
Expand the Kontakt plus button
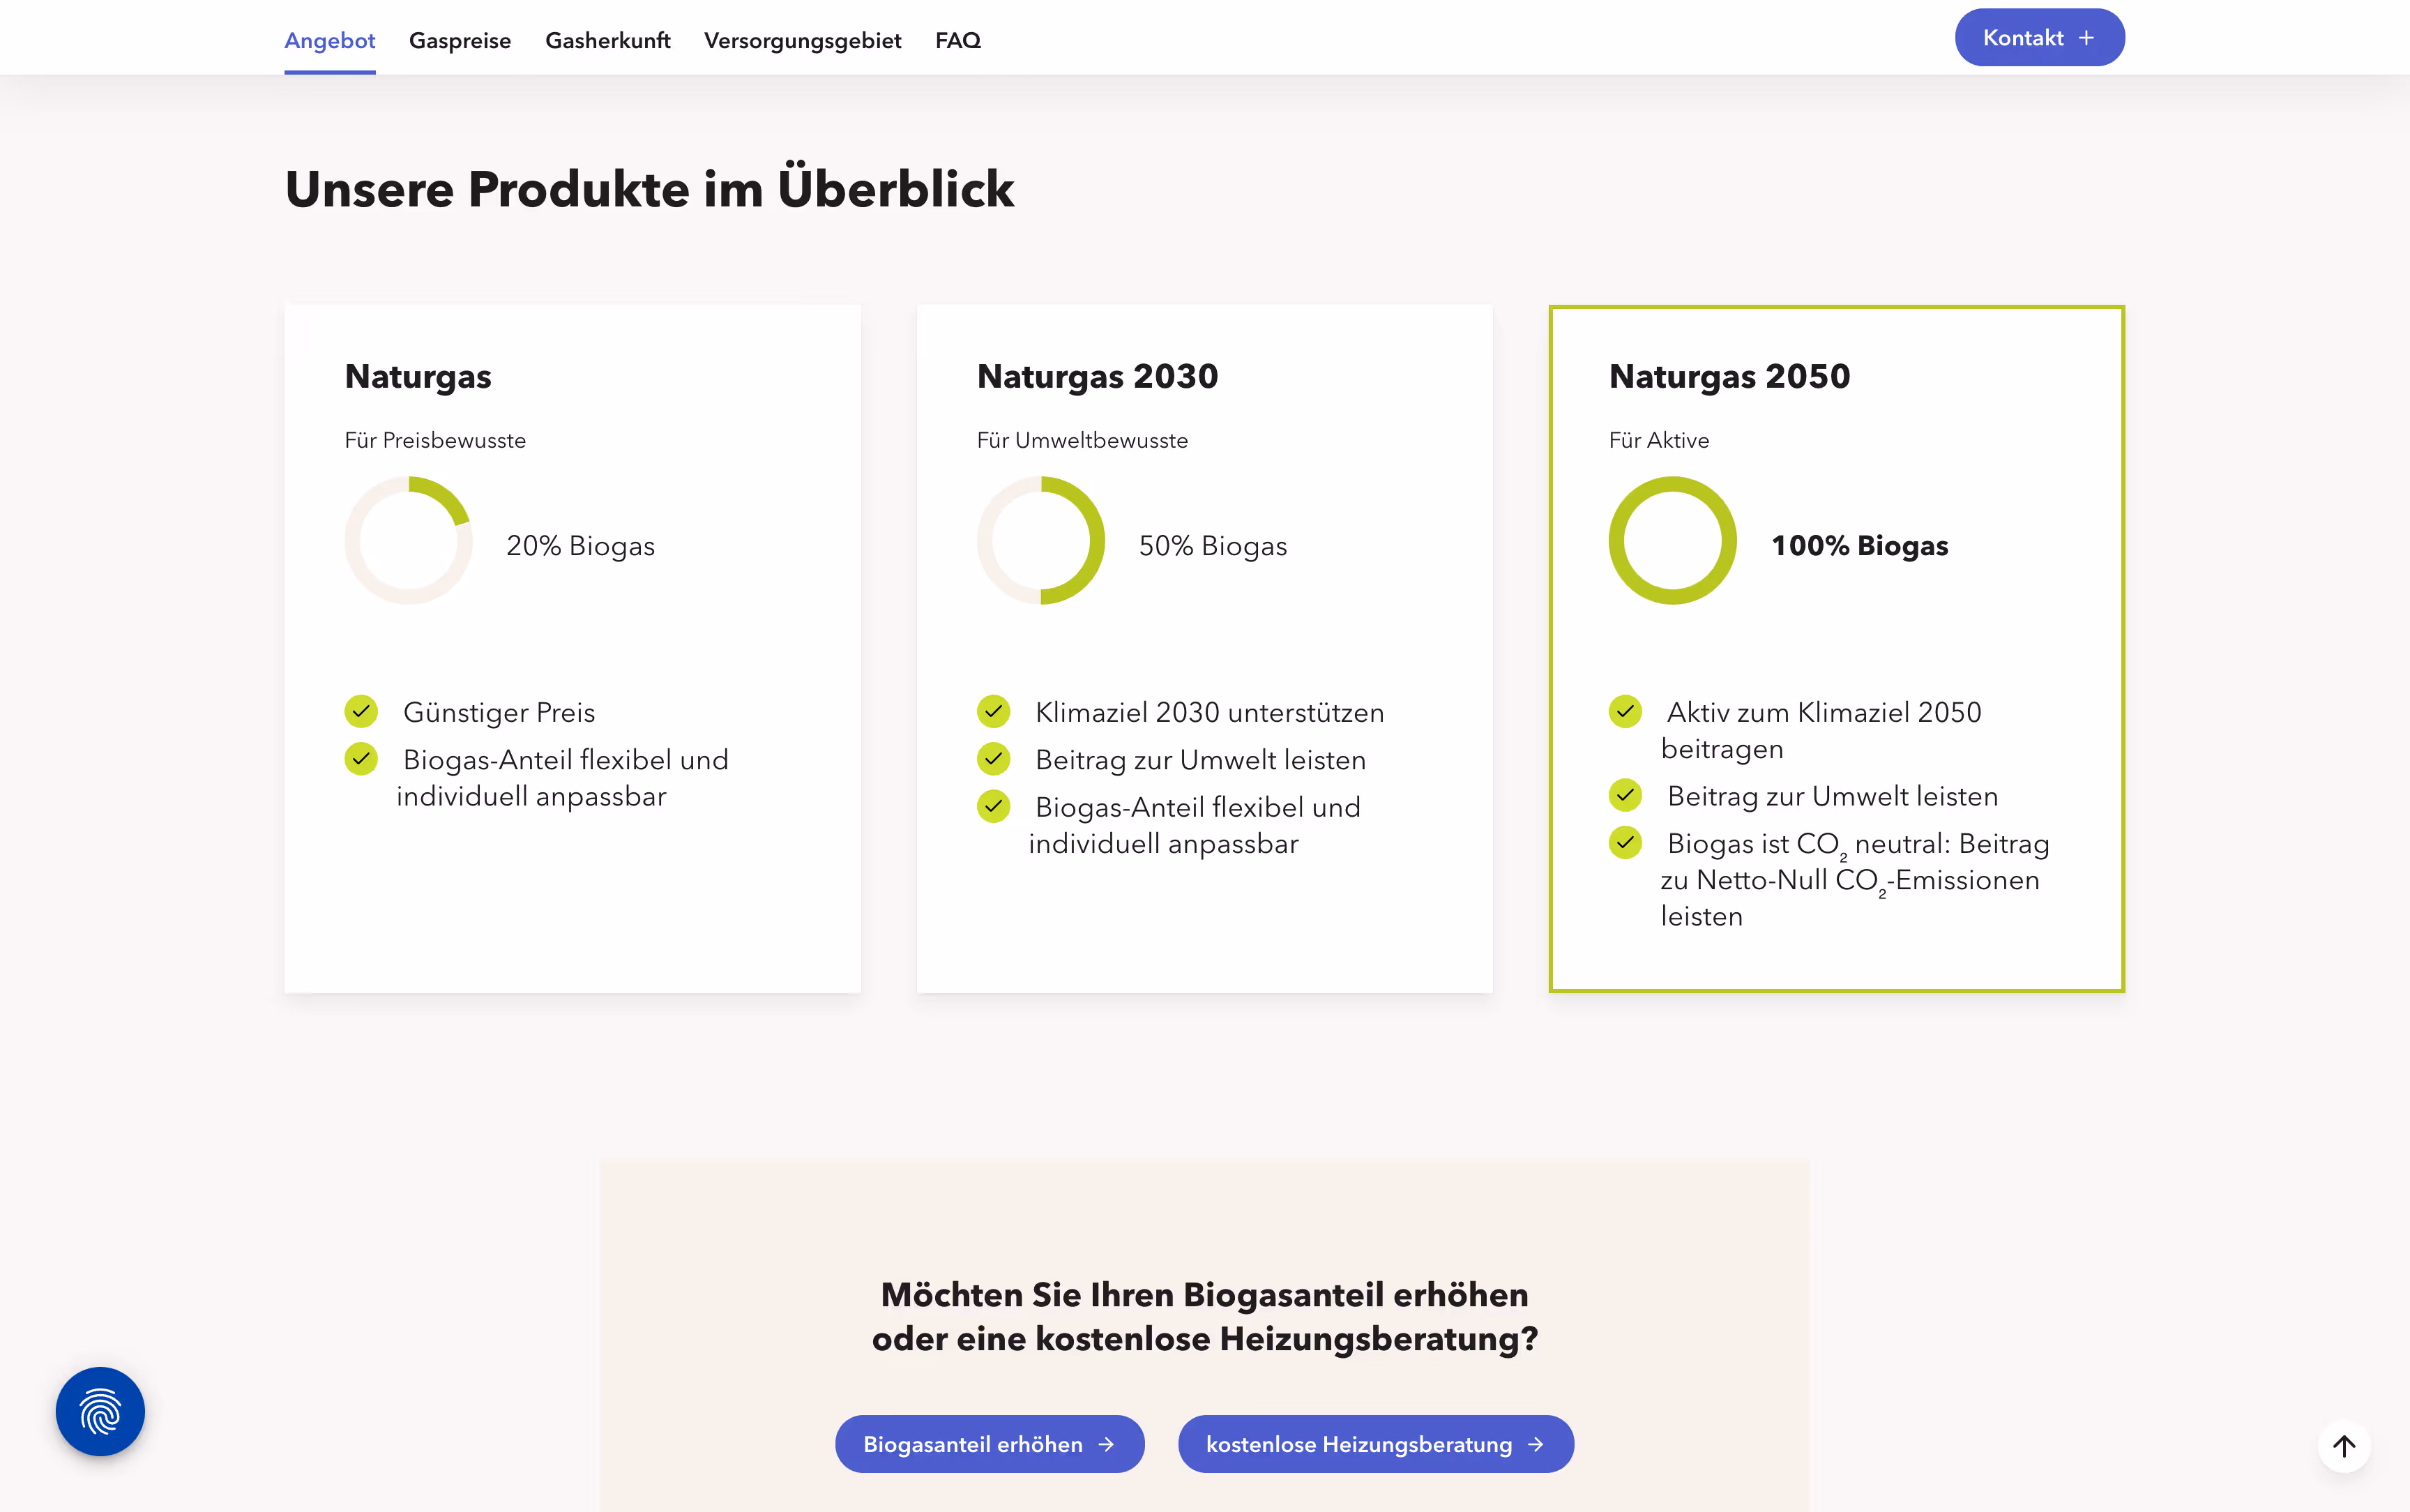[2039, 38]
